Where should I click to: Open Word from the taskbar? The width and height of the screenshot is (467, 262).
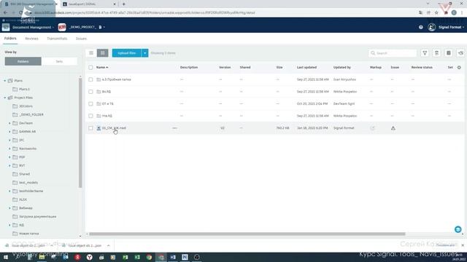[173, 257]
